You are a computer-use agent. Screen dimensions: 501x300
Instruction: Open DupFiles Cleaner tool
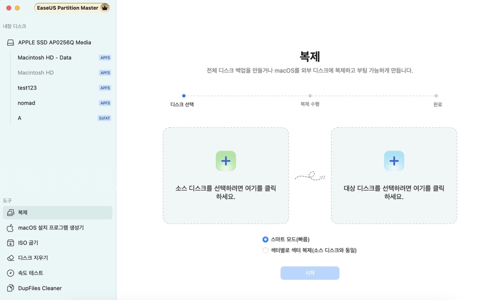click(57, 288)
